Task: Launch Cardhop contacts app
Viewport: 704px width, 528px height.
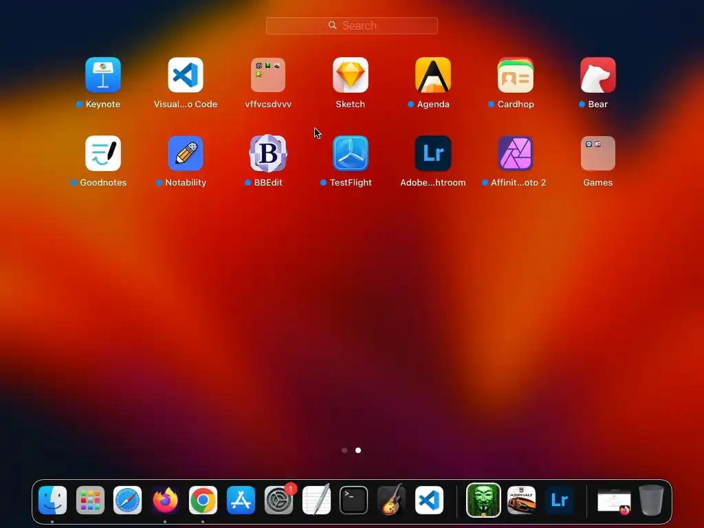Action: click(x=516, y=75)
